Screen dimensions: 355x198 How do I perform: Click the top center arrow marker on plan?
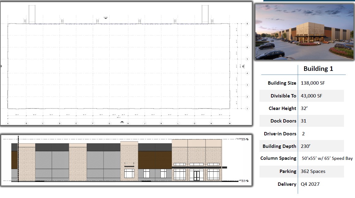[x=106, y=18]
